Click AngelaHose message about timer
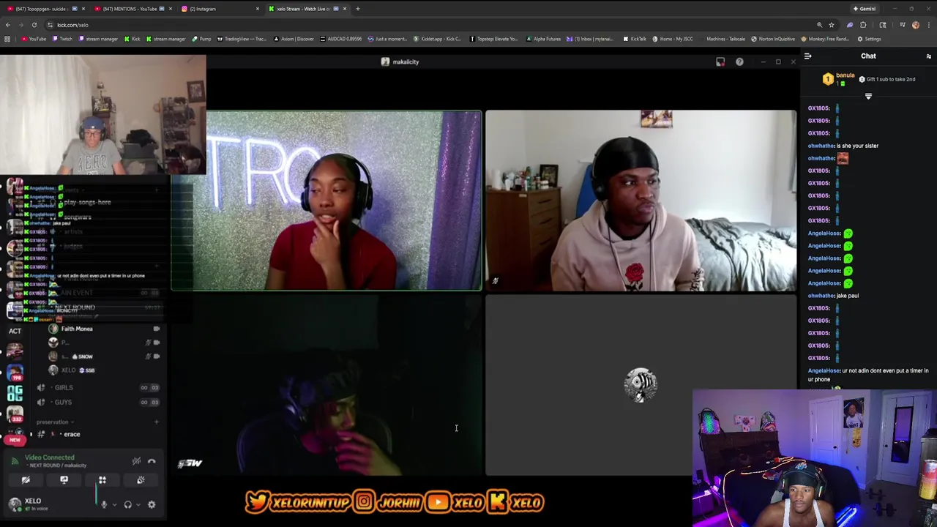 click(868, 375)
